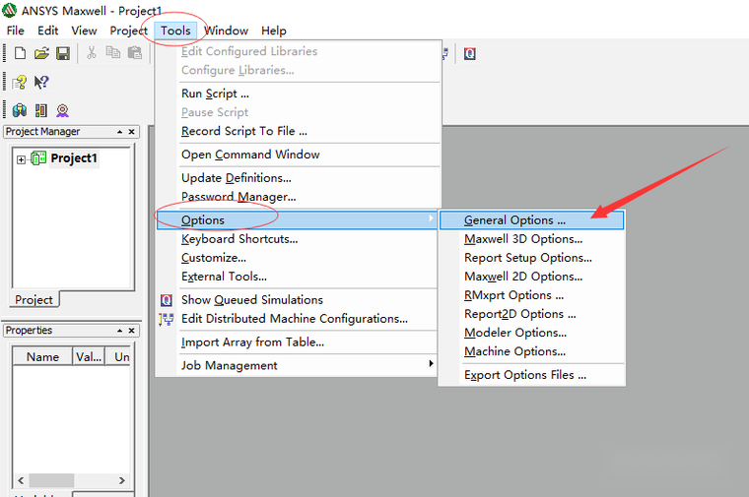Click the Tools menu
Image resolution: width=749 pixels, height=497 pixels.
pyautogui.click(x=175, y=31)
